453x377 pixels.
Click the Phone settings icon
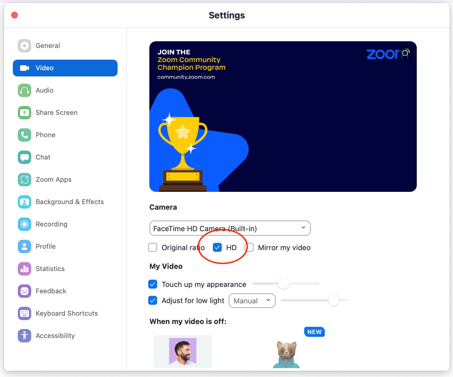[x=25, y=135]
